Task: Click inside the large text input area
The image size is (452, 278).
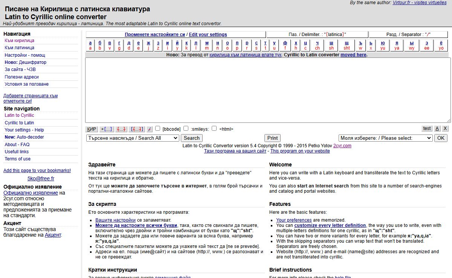Action: click(x=267, y=90)
